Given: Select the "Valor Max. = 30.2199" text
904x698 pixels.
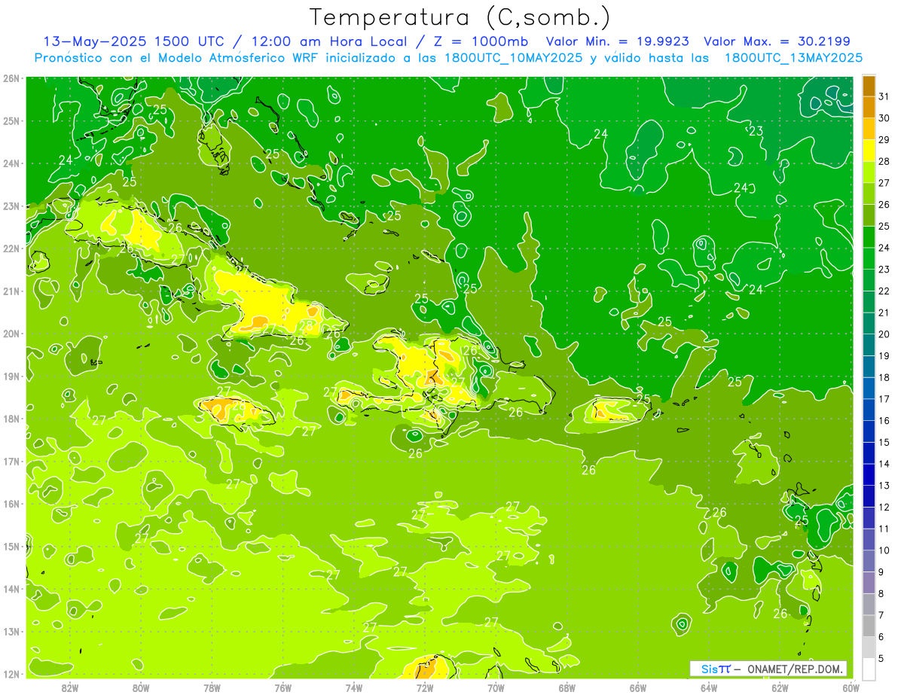Looking at the screenshot, I should coord(777,41).
